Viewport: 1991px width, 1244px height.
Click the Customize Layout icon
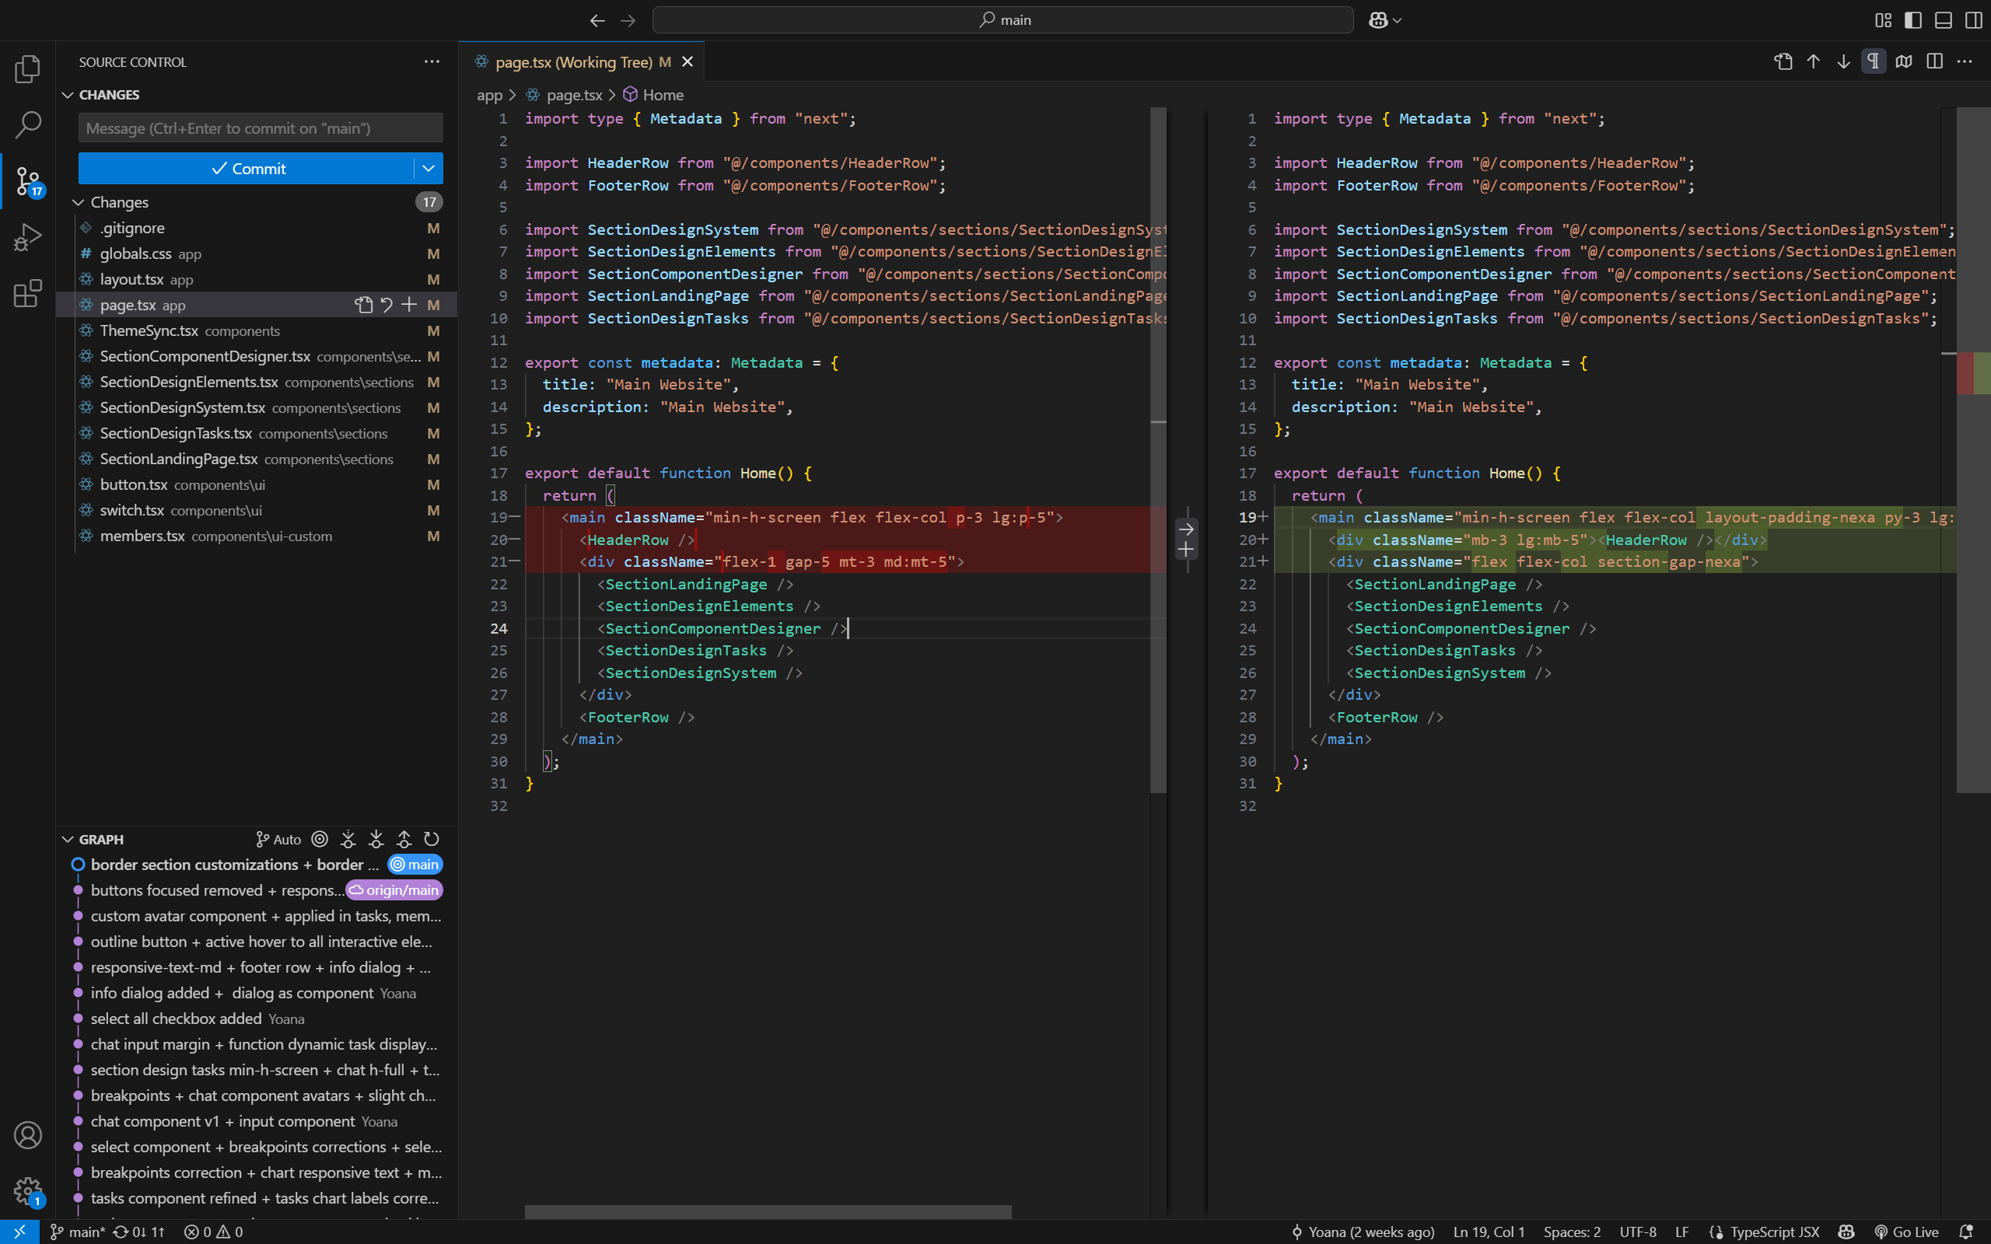1882,19
